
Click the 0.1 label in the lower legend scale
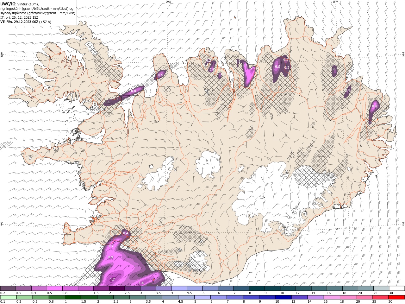point(3,302)
